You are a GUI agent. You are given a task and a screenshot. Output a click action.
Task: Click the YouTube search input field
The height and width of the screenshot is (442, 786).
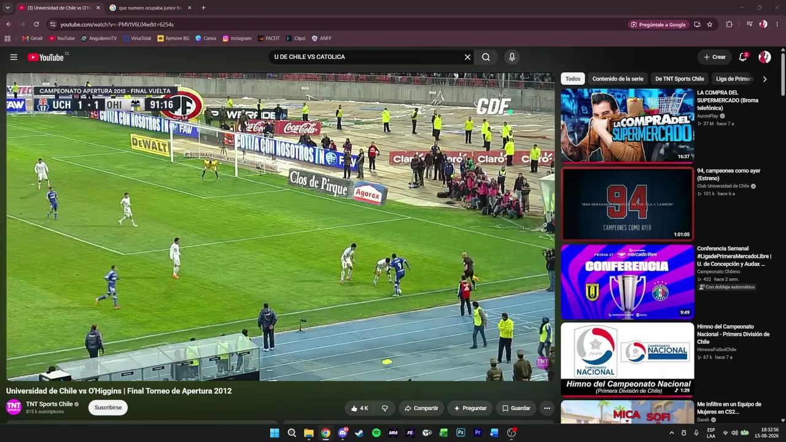coord(366,57)
